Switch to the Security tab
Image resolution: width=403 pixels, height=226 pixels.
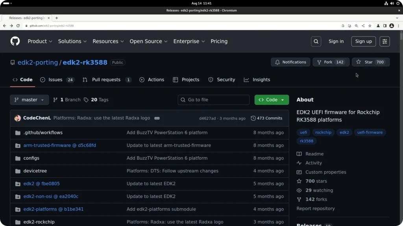click(x=222, y=80)
